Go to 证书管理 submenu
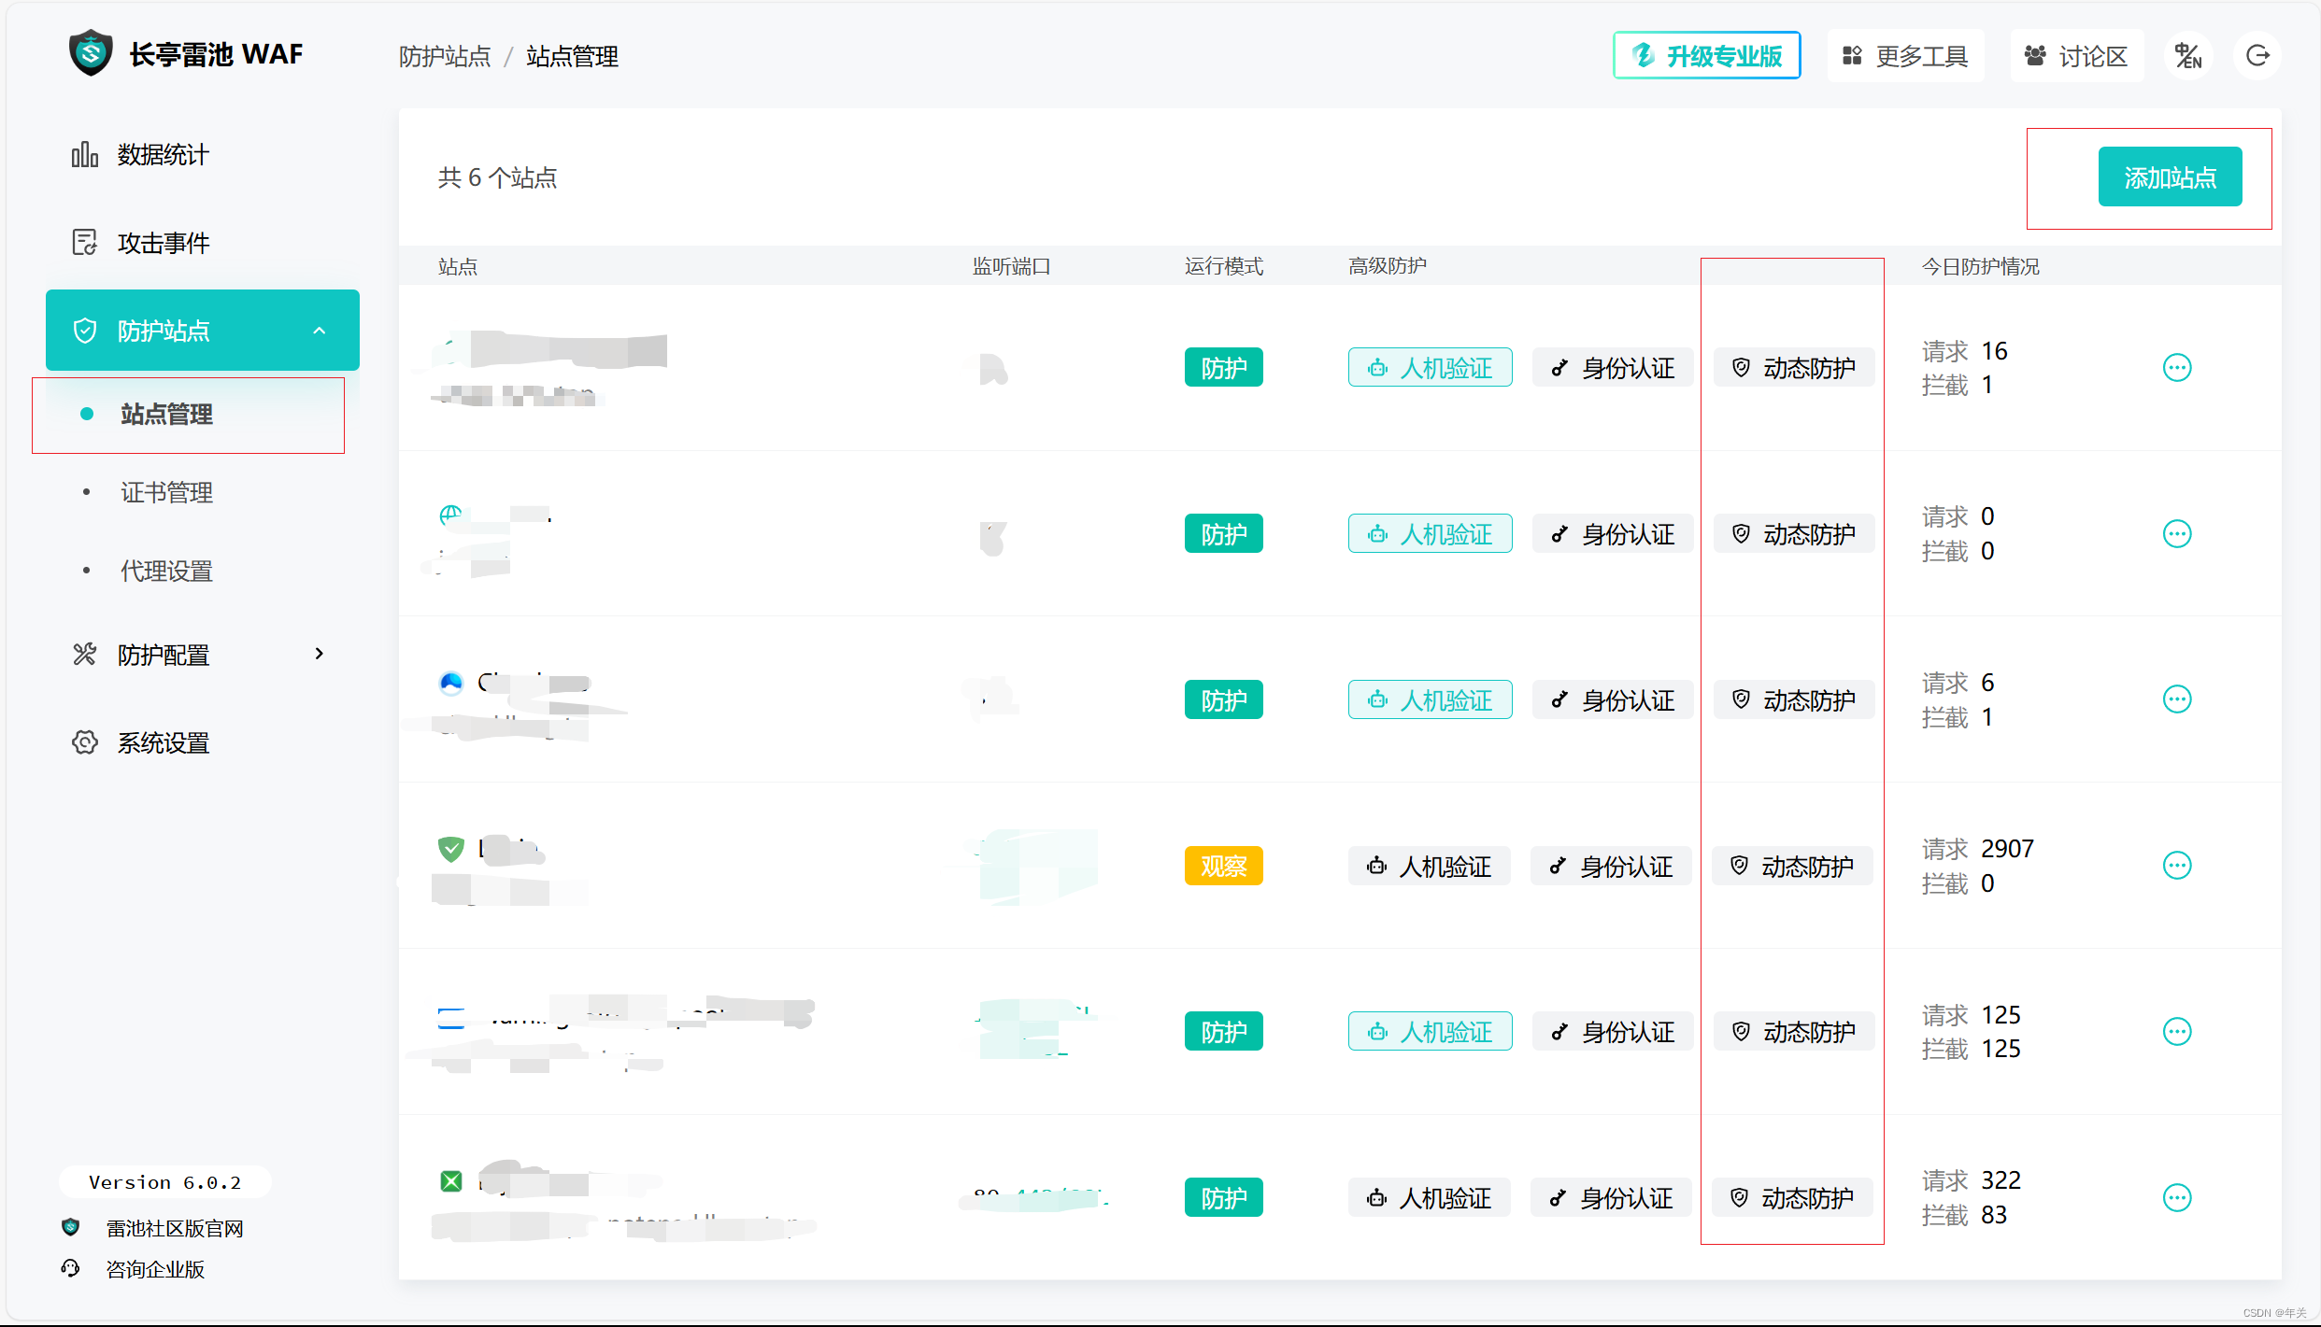2321x1327 pixels. [166, 492]
